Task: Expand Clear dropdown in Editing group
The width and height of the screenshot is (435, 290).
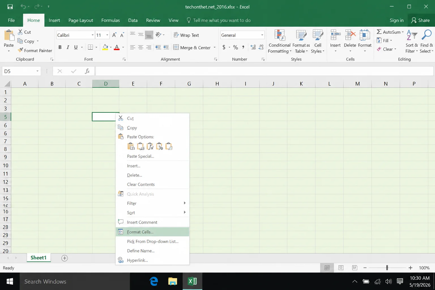Action: (x=395, y=49)
